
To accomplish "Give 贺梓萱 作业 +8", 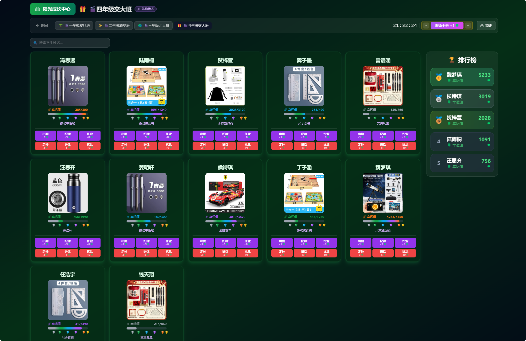I will point(247,135).
